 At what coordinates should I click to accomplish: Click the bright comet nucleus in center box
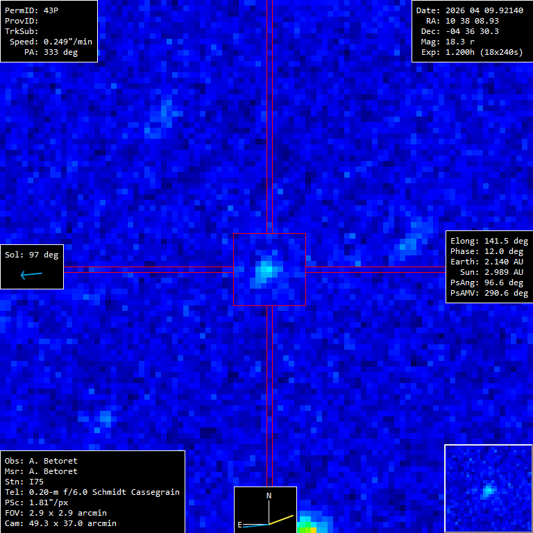[266, 270]
